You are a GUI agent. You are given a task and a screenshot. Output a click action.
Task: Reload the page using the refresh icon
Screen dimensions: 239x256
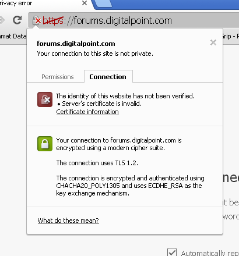coord(17,20)
